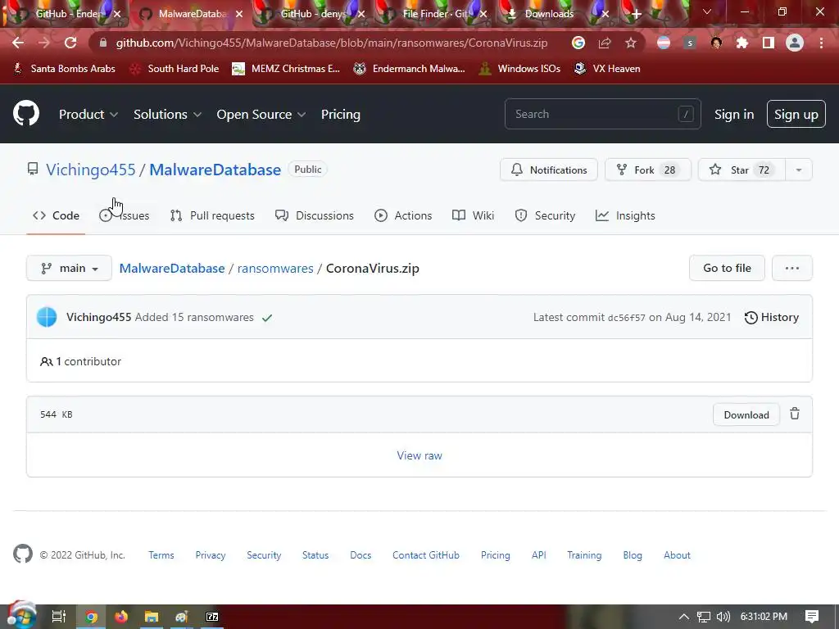Close the MalwareDatabase browser tab

coord(239,15)
